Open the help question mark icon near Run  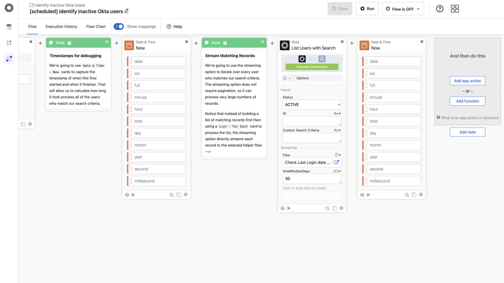pos(440,9)
